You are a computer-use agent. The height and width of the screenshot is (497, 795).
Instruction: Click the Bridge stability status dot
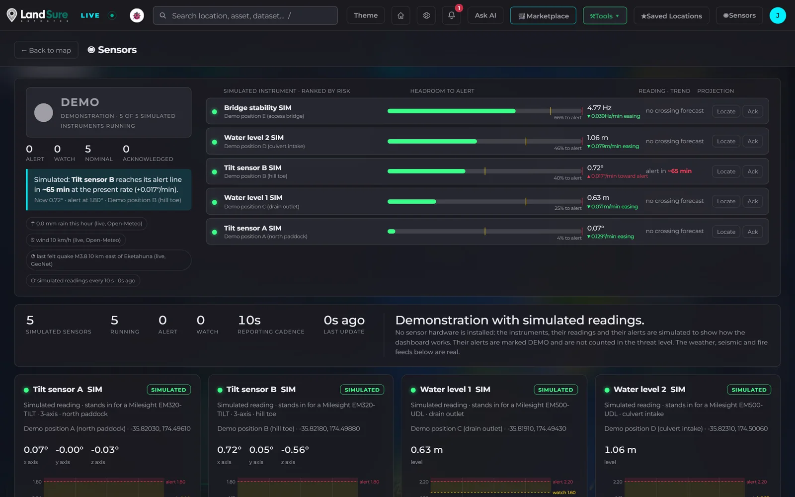[215, 112]
